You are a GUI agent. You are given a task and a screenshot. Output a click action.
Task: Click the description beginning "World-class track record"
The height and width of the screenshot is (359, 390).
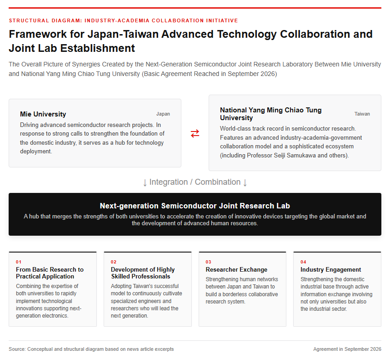point(291,142)
